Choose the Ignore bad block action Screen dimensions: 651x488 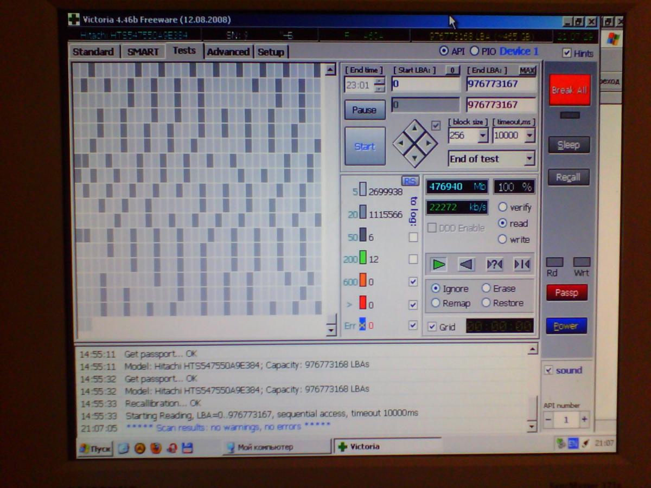click(435, 288)
